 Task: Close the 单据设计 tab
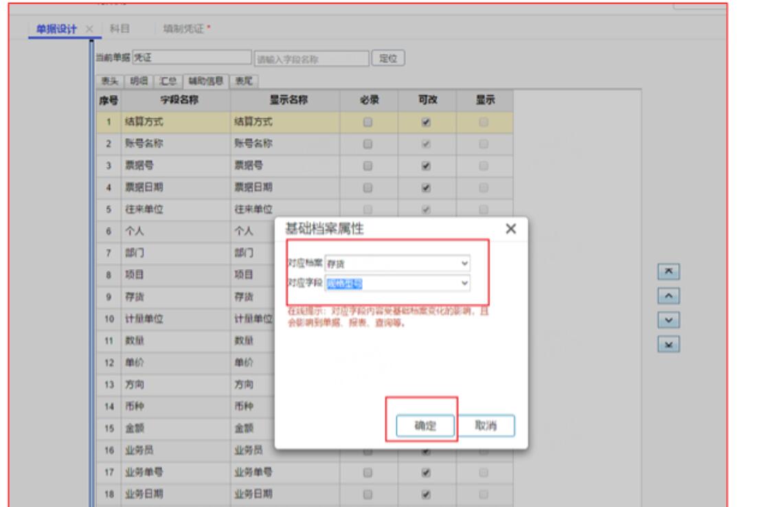click(89, 29)
